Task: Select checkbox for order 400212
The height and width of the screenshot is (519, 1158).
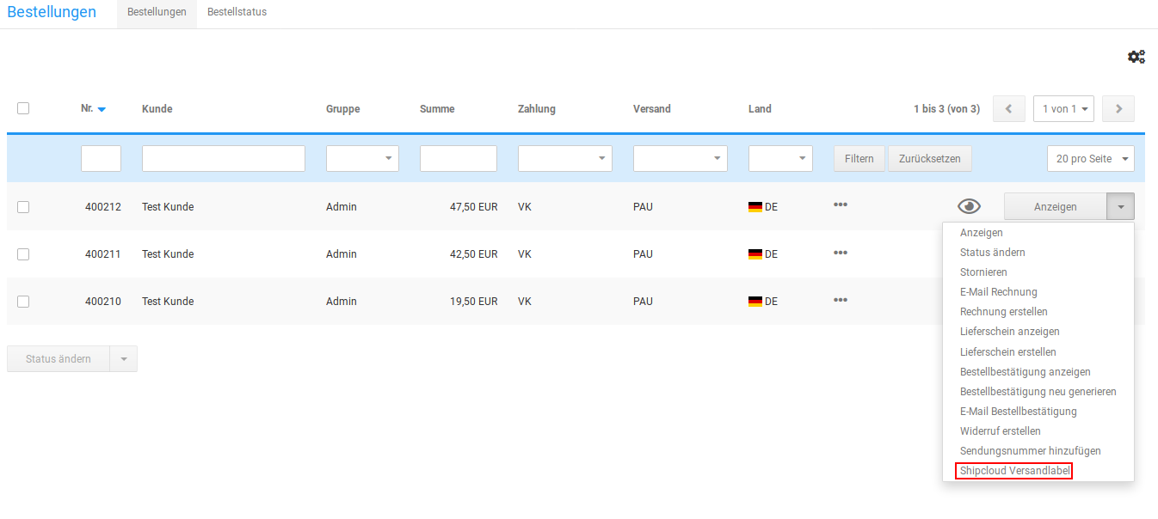Action: tap(23, 206)
